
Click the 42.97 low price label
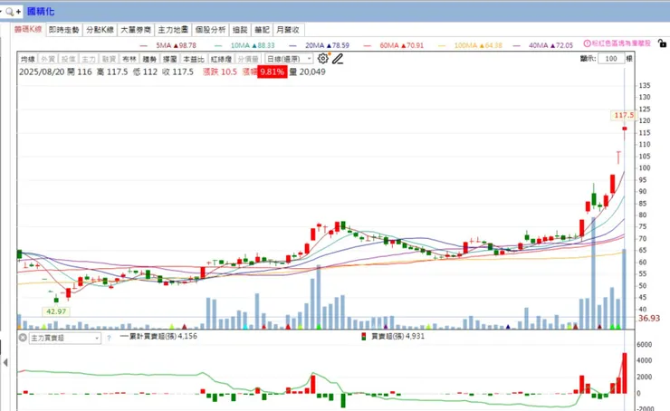click(x=56, y=311)
